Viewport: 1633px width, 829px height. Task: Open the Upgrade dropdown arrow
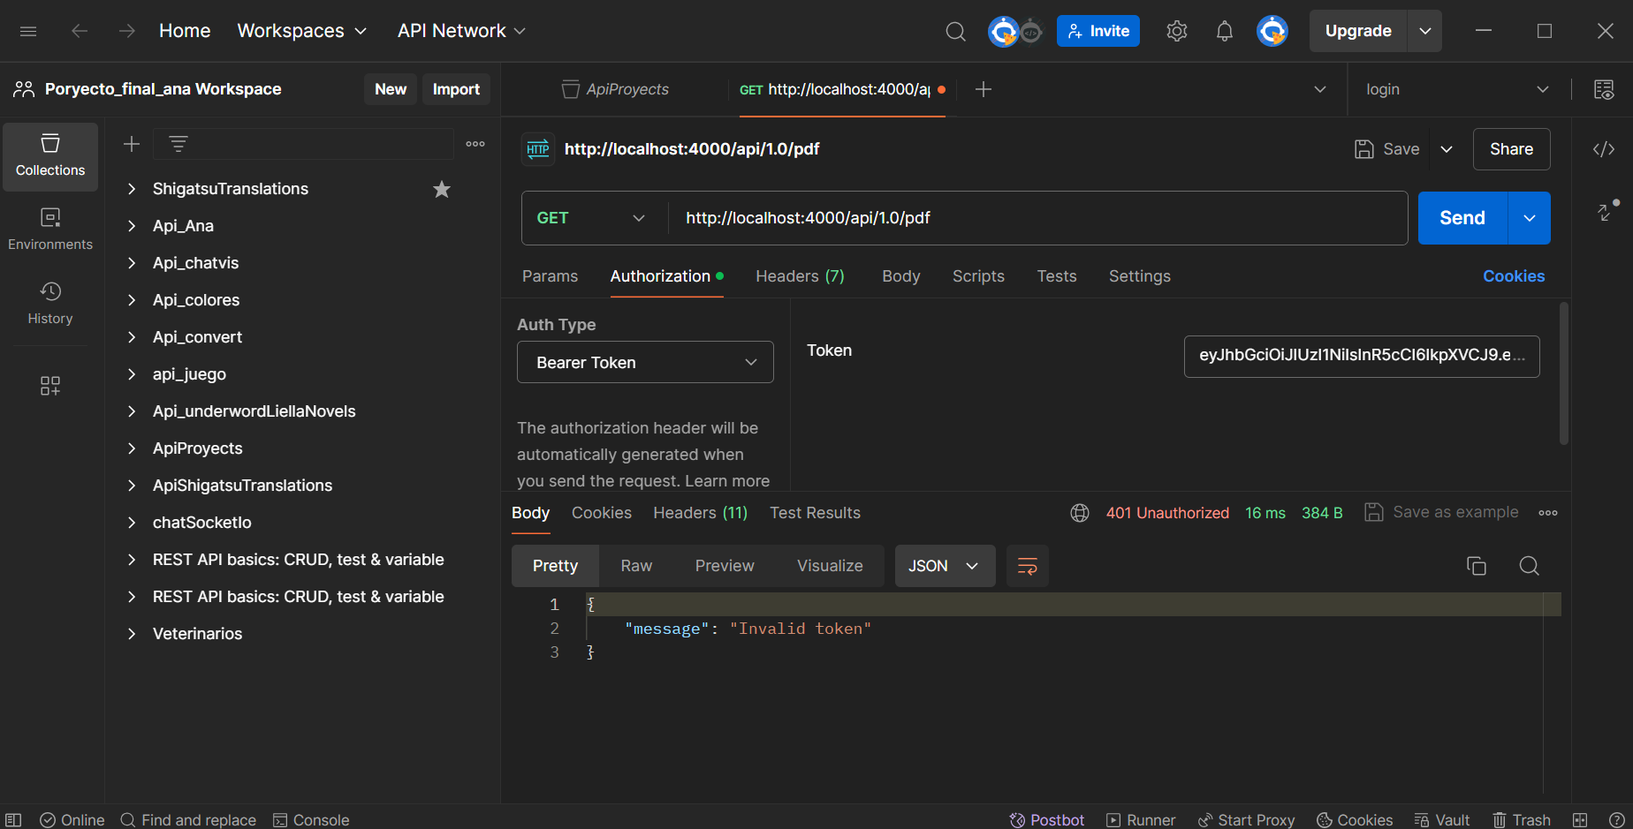tap(1425, 31)
